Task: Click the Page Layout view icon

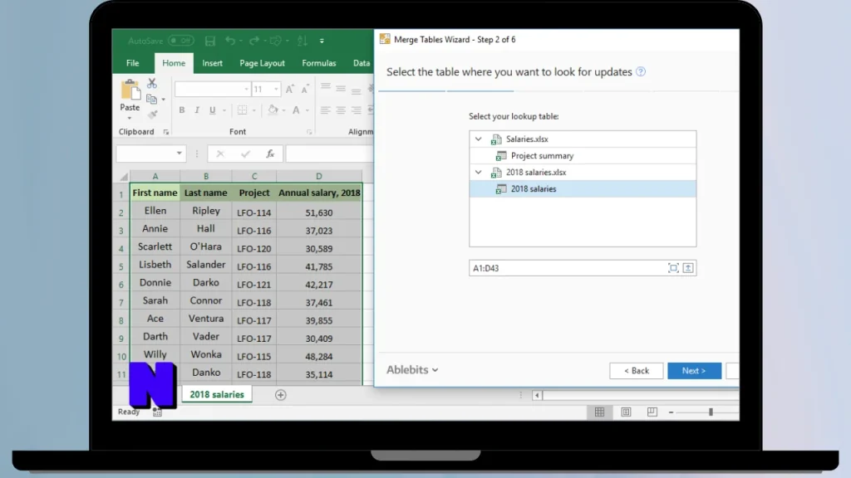Action: click(x=626, y=412)
